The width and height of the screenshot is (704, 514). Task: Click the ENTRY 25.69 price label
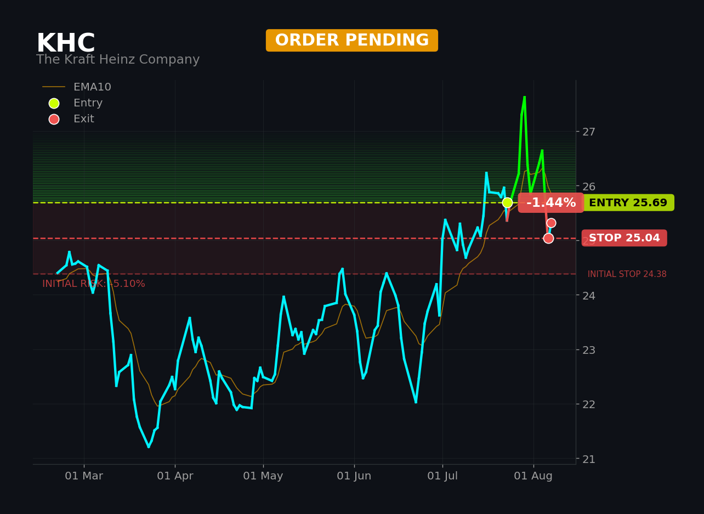coord(628,203)
